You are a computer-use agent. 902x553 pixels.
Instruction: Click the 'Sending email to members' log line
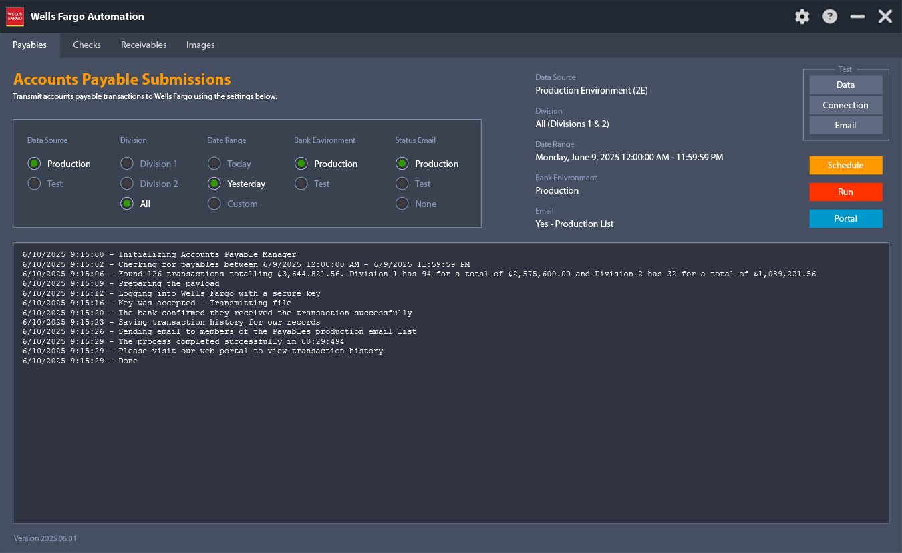[x=219, y=332]
